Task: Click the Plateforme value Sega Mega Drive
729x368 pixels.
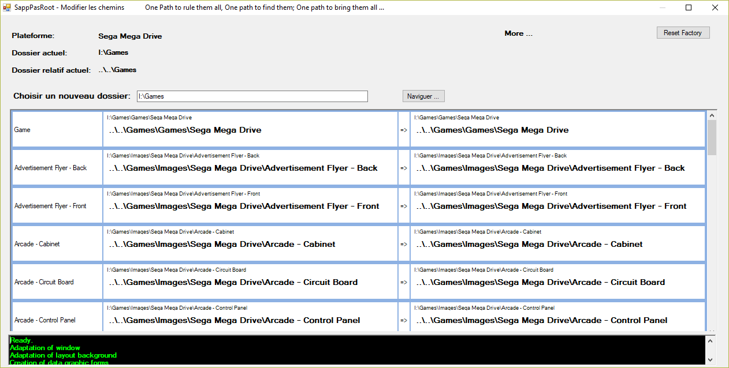Action: point(130,36)
